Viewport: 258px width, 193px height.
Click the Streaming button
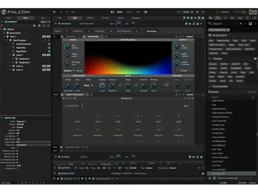(x=151, y=31)
